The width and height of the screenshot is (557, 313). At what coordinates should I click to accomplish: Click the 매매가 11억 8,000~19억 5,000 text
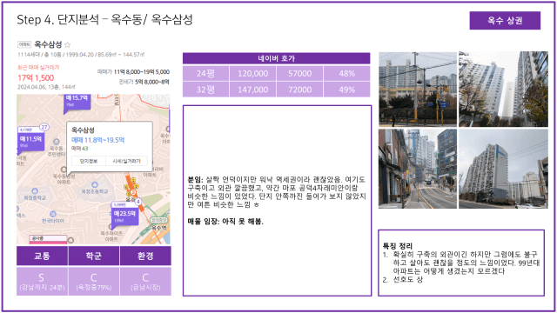click(133, 71)
